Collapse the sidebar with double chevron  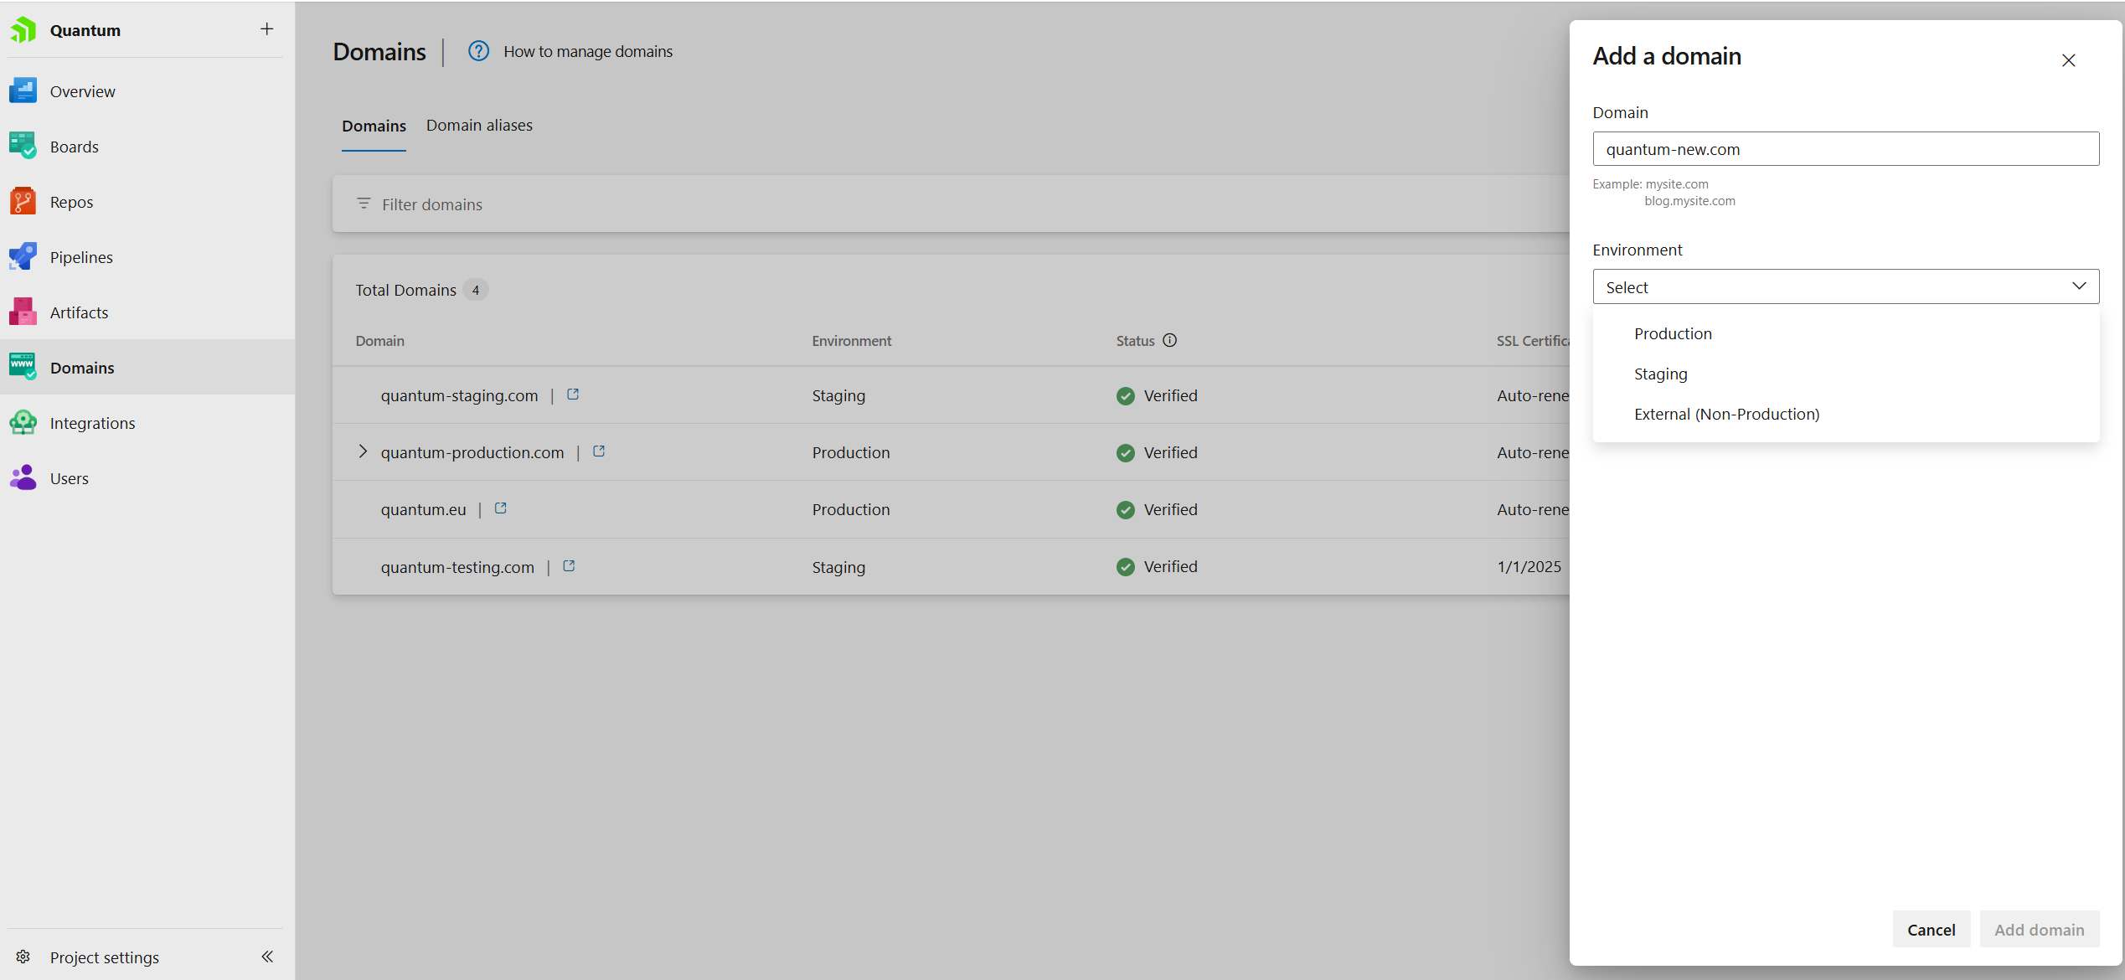[x=266, y=957]
